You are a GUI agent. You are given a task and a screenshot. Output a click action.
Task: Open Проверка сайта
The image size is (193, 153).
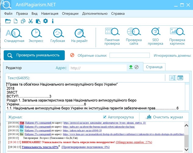[134, 36]
